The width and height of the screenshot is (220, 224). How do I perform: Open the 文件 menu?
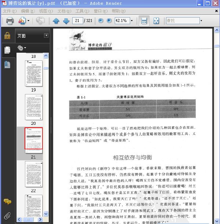(x=10, y=11)
